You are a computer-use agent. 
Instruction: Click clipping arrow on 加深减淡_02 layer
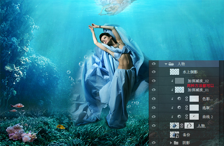click(x=172, y=81)
